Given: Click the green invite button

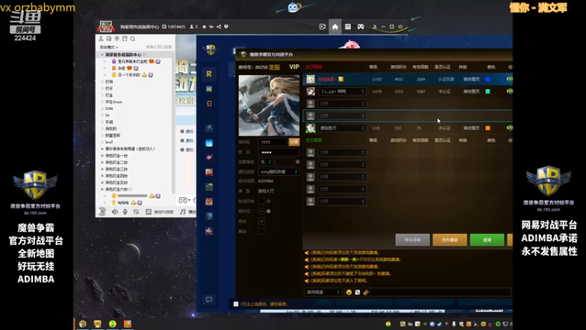Looking at the screenshot, I should (486, 240).
